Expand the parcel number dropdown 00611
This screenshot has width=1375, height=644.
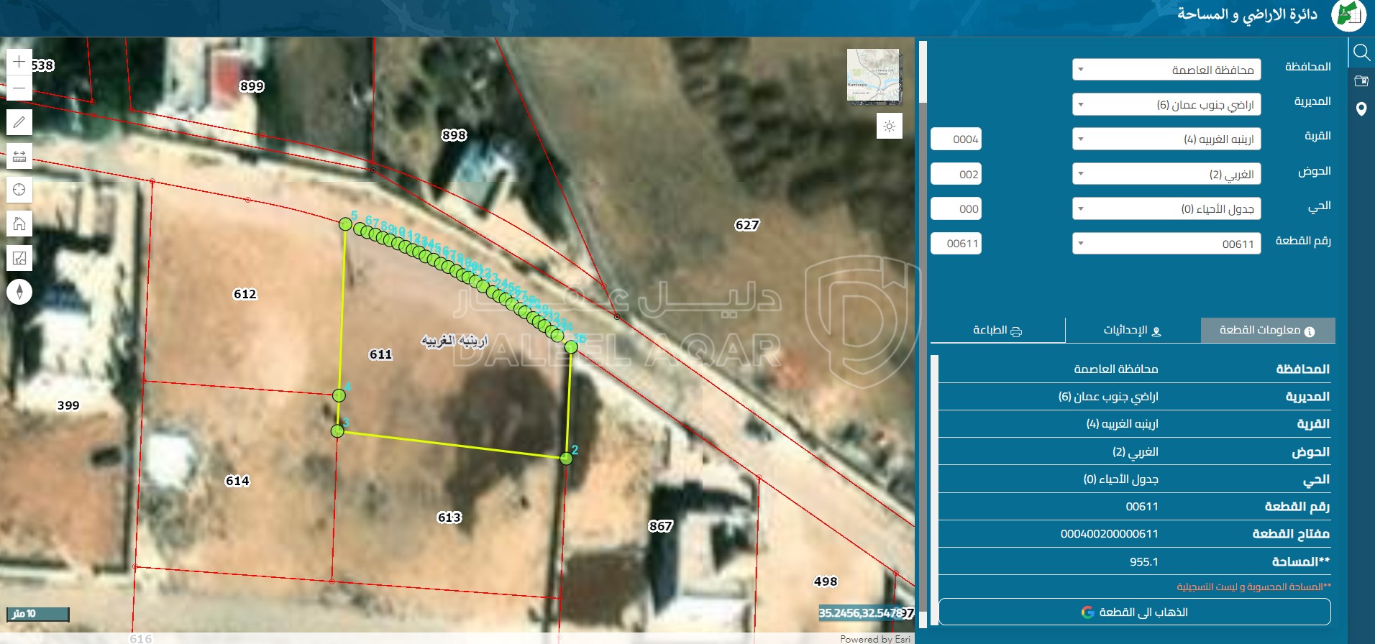pyautogui.click(x=1166, y=244)
